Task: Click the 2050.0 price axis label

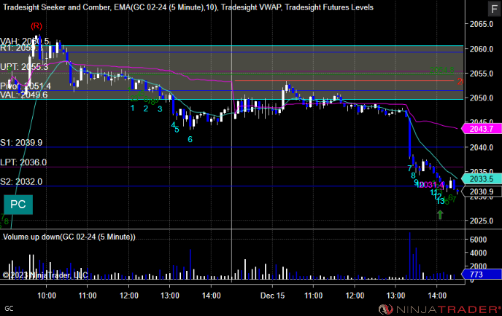Action: [481, 98]
